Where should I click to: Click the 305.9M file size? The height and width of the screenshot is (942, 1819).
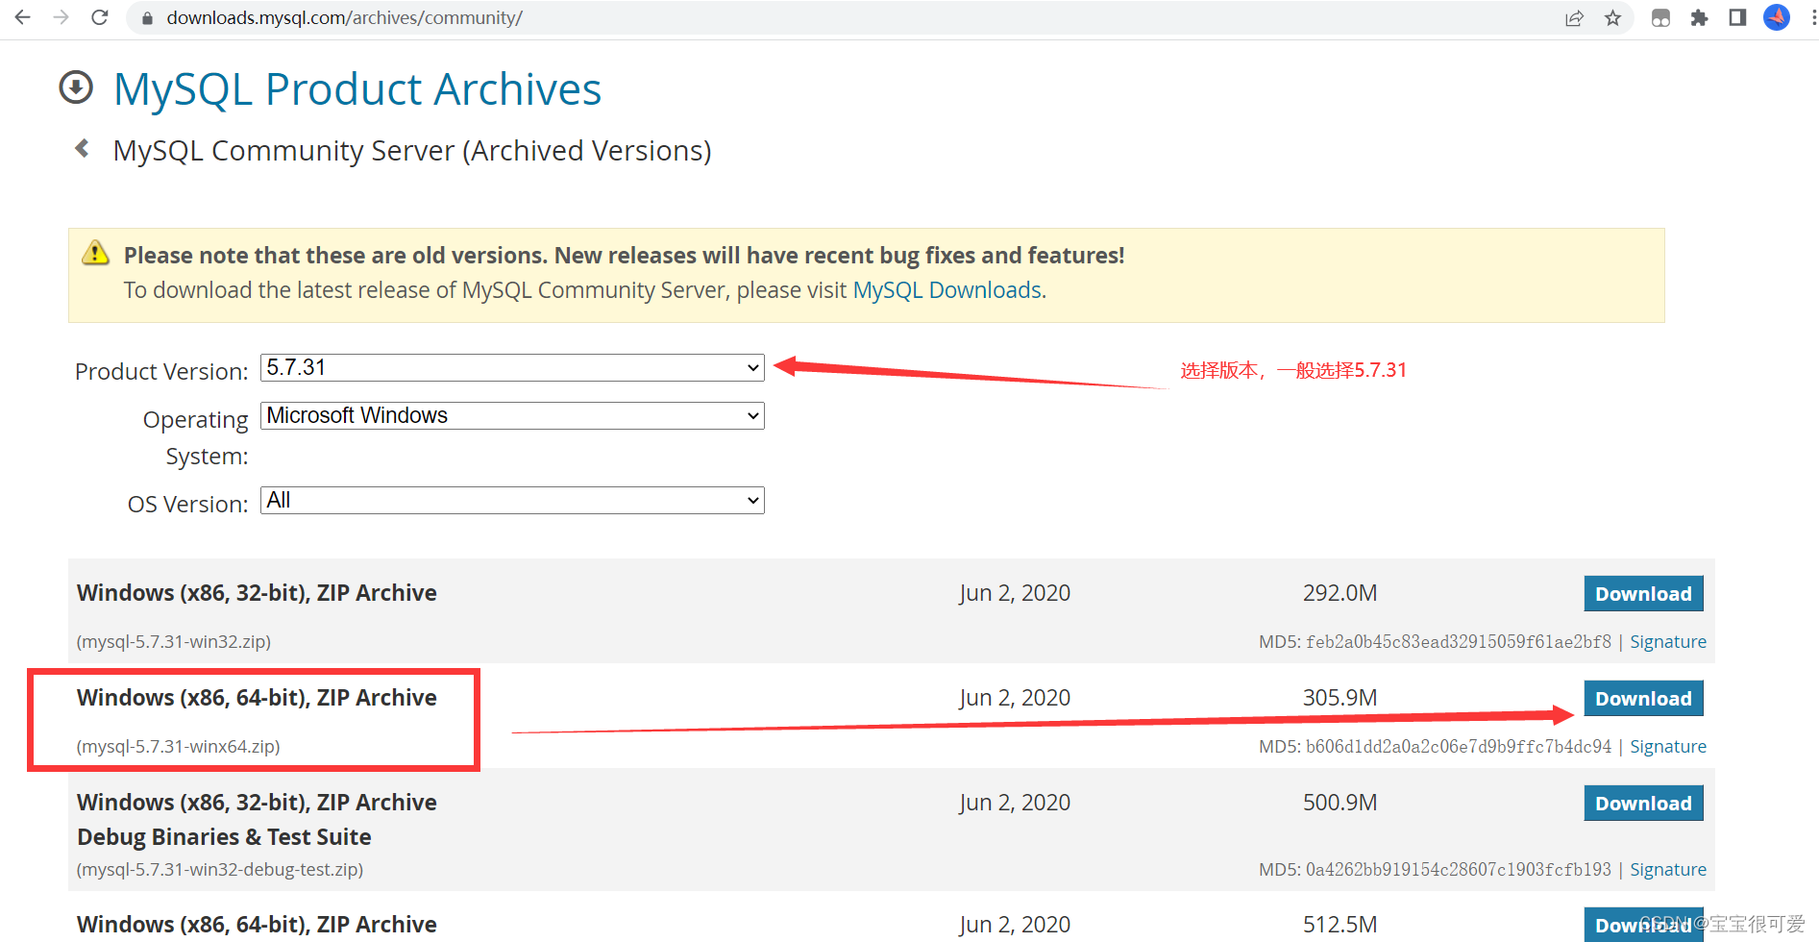tap(1340, 698)
